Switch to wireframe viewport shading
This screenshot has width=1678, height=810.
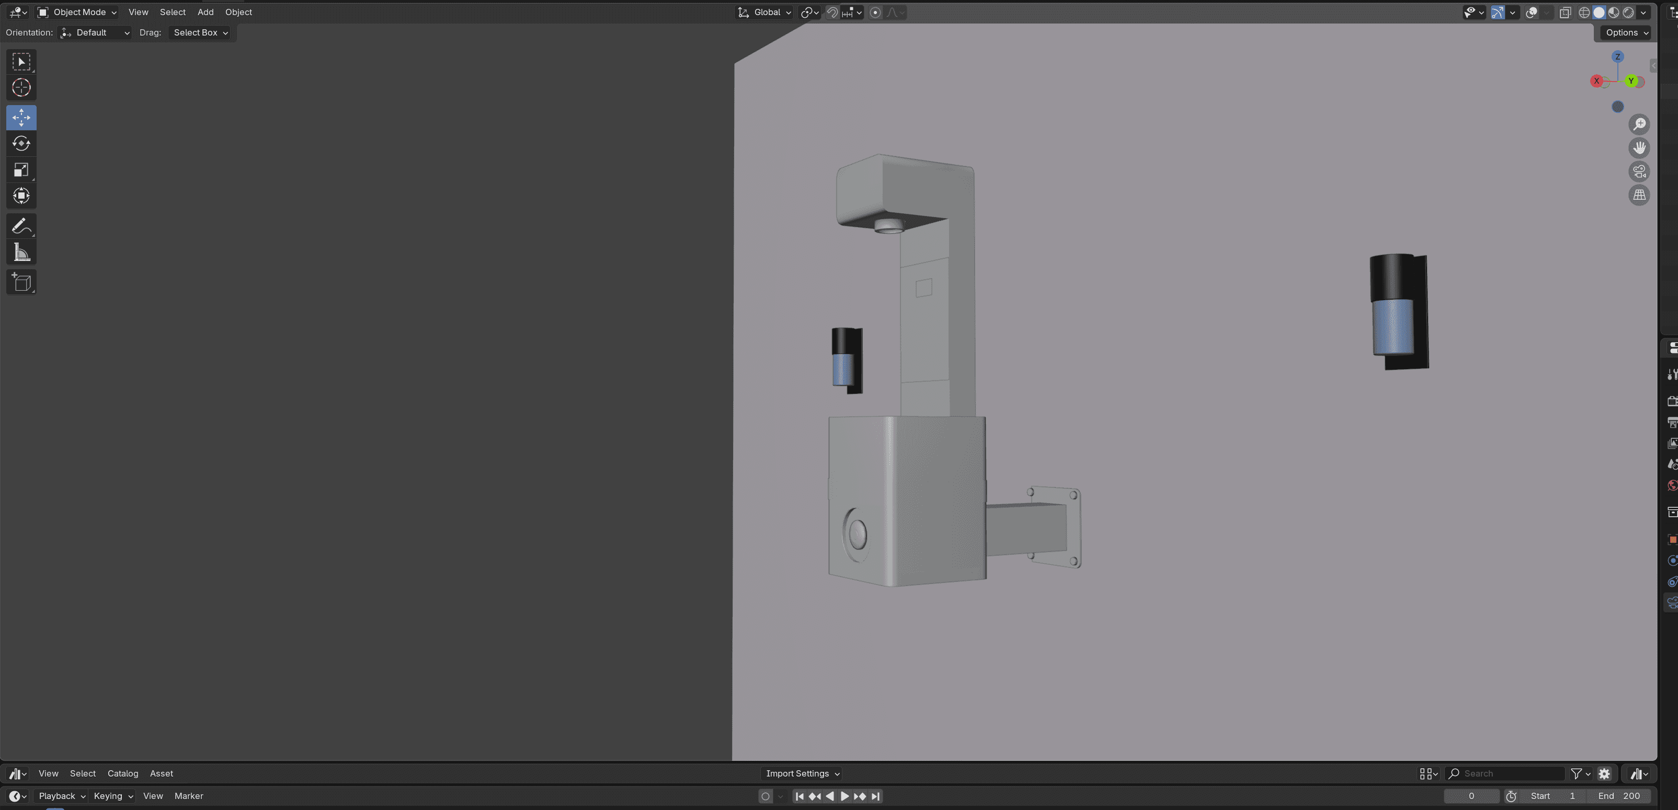[1584, 13]
